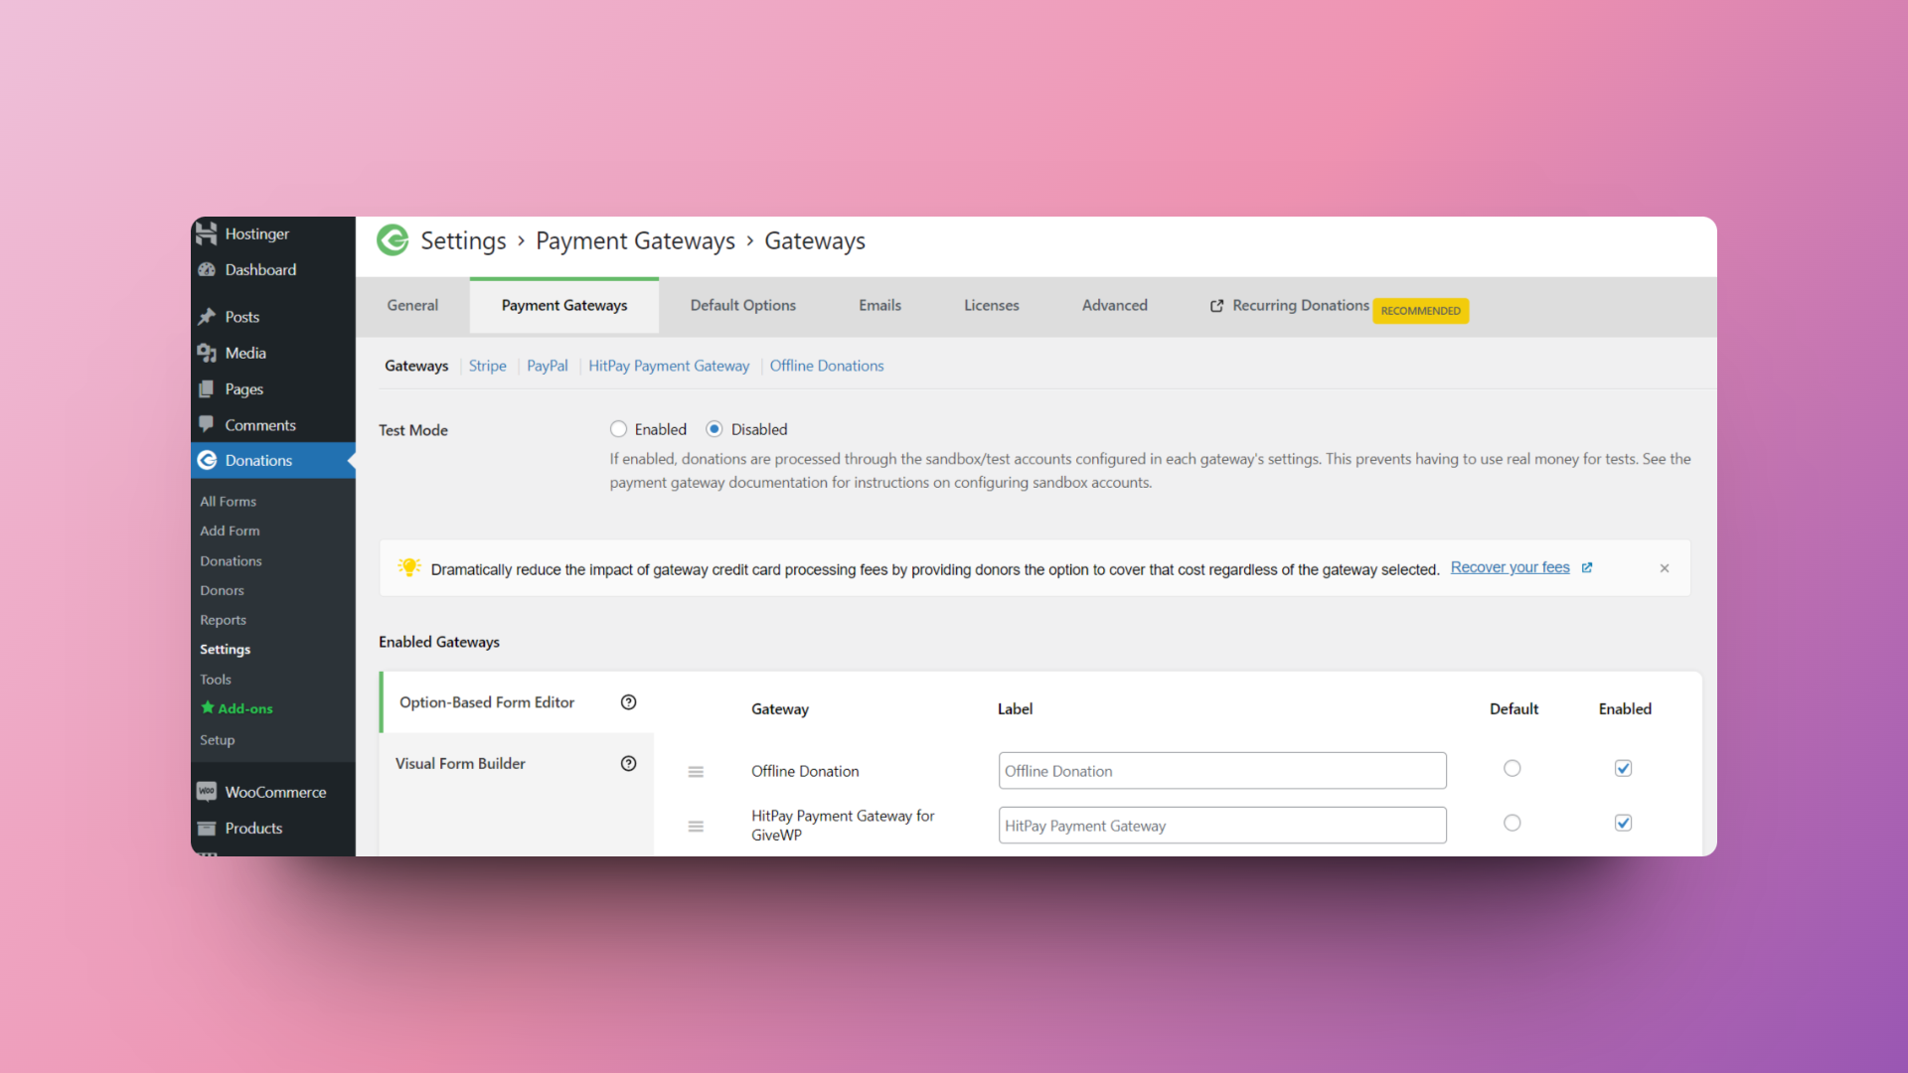Screen dimensions: 1908x1073
Task: Click the lightbulb icon in notice
Action: click(x=409, y=566)
